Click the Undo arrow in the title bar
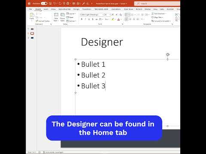Image resolution: width=206 pixels, height=154 pixels. click(x=55, y=3)
